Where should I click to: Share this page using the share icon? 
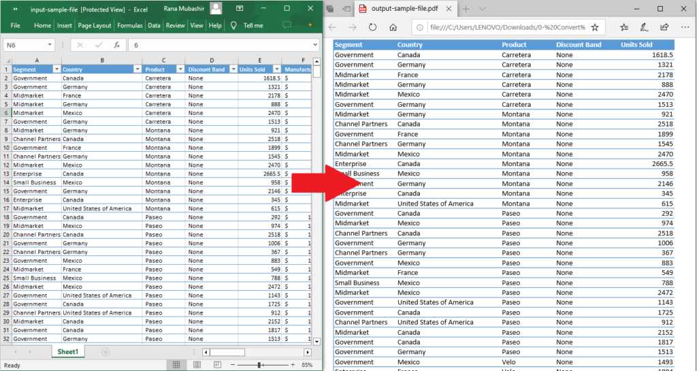[x=664, y=27]
